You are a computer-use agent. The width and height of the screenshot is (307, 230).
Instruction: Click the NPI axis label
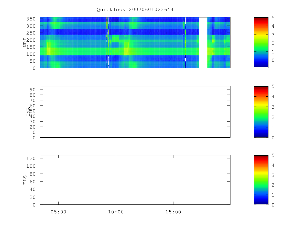coord(25,42)
